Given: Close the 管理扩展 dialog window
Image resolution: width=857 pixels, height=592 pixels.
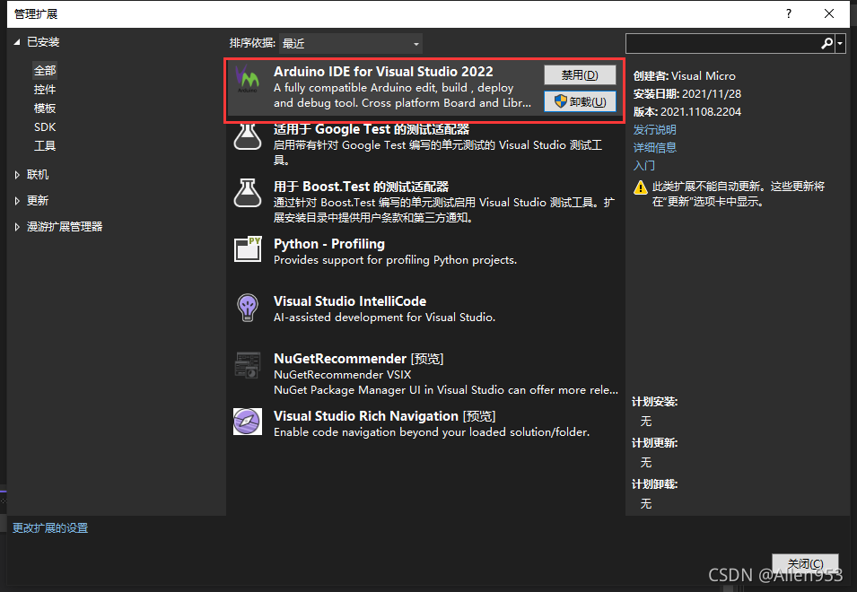Looking at the screenshot, I should tap(829, 13).
